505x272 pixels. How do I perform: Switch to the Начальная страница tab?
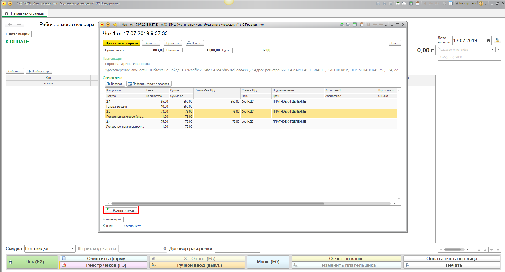25,13
